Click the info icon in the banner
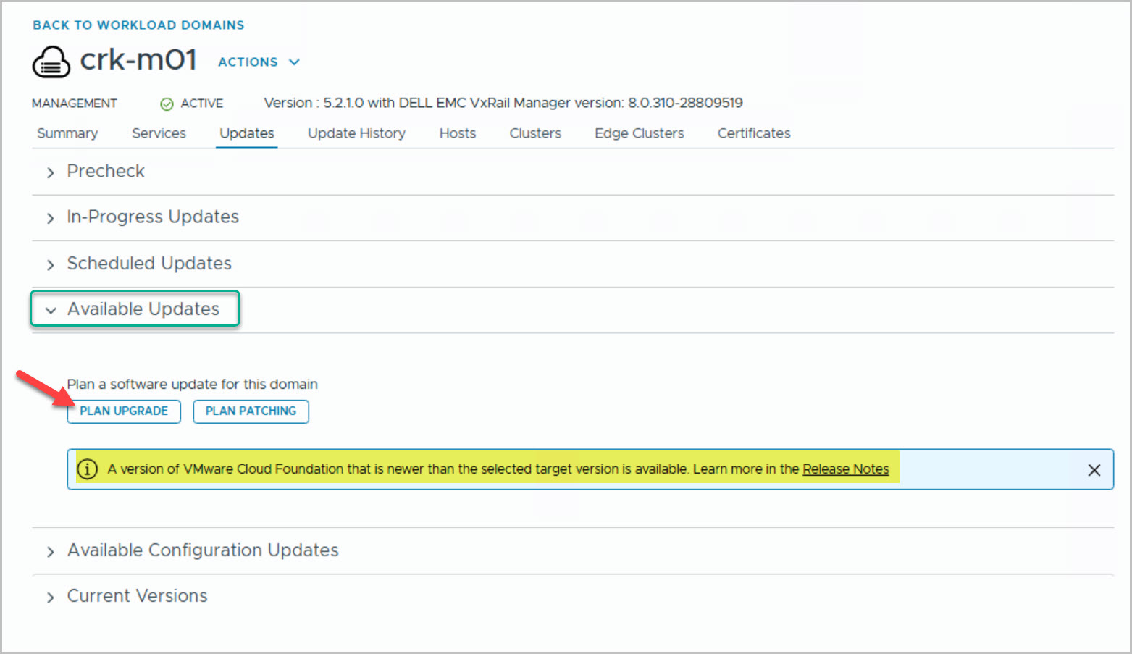The image size is (1132, 654). pos(87,469)
